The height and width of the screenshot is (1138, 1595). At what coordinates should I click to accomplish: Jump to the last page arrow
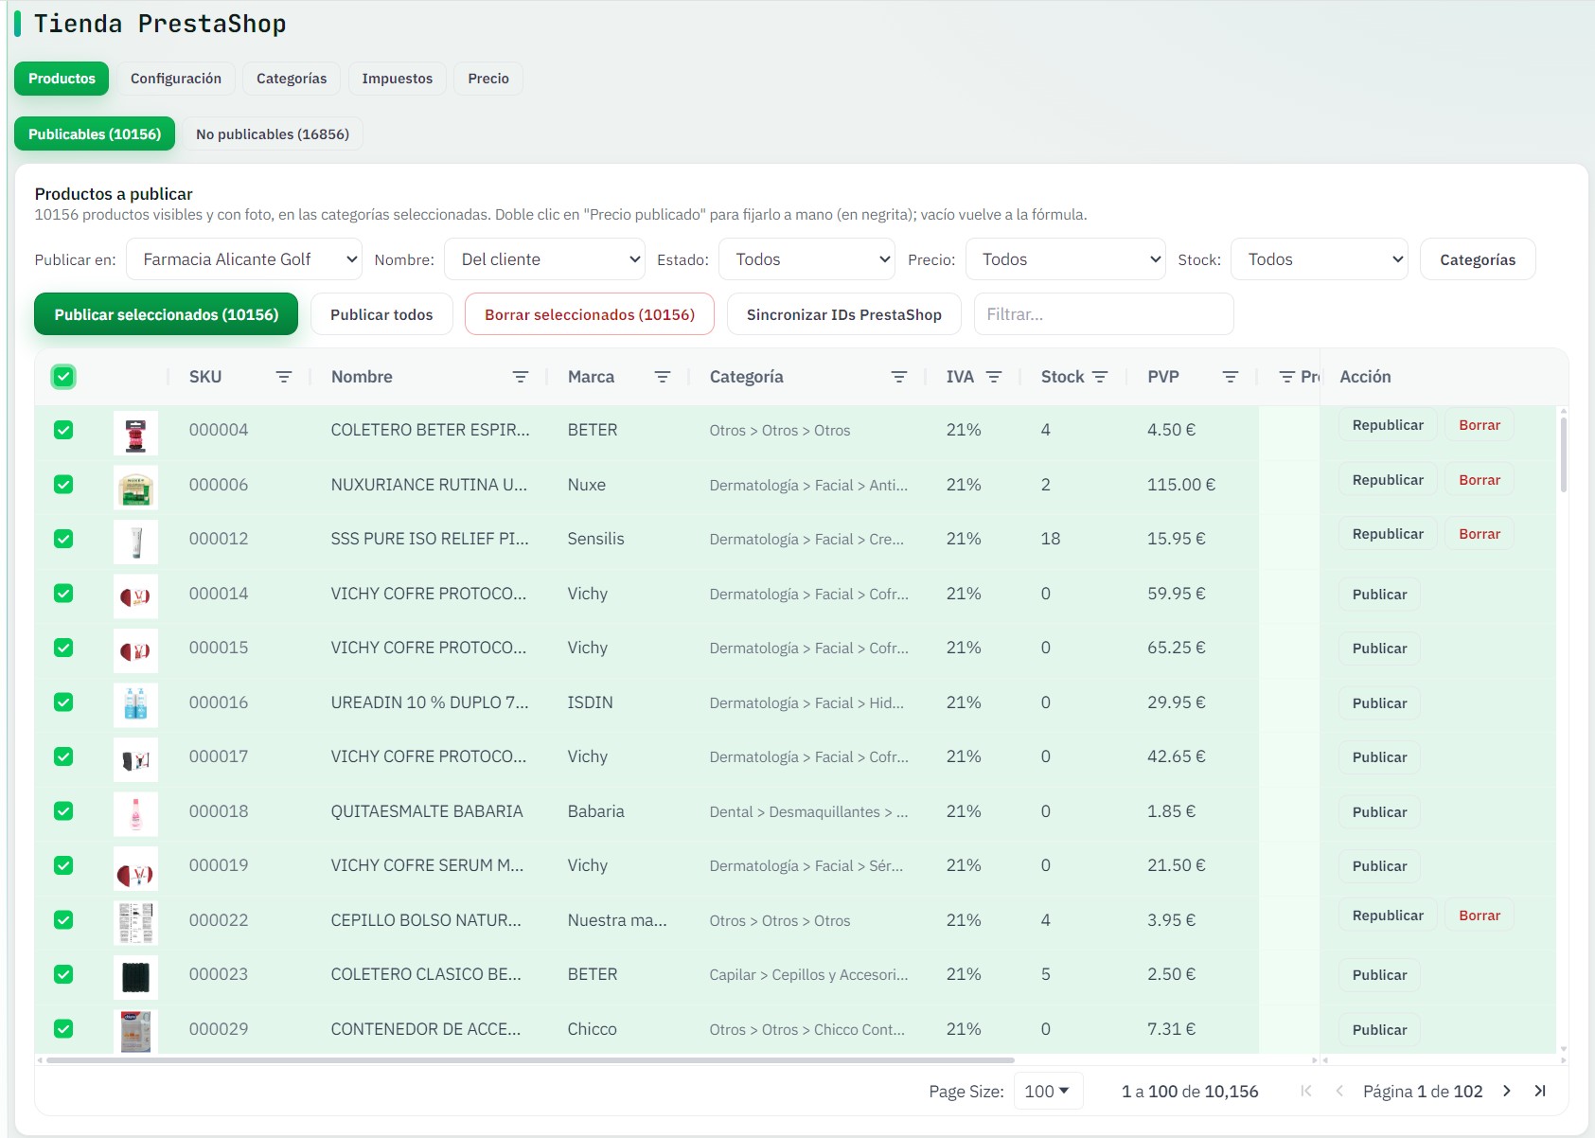[1540, 1091]
